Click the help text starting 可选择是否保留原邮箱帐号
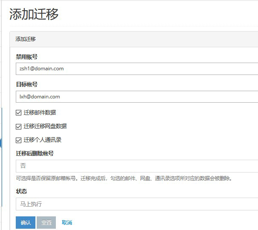 click(124, 178)
